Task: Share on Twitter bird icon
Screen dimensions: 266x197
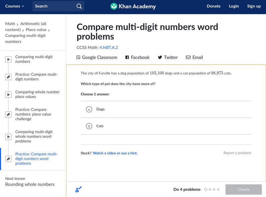Action: (160, 57)
